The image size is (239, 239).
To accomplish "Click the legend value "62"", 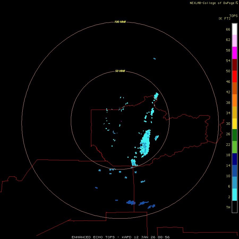I will (x=228, y=40).
